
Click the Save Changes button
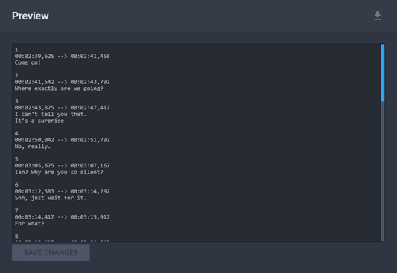click(x=51, y=252)
